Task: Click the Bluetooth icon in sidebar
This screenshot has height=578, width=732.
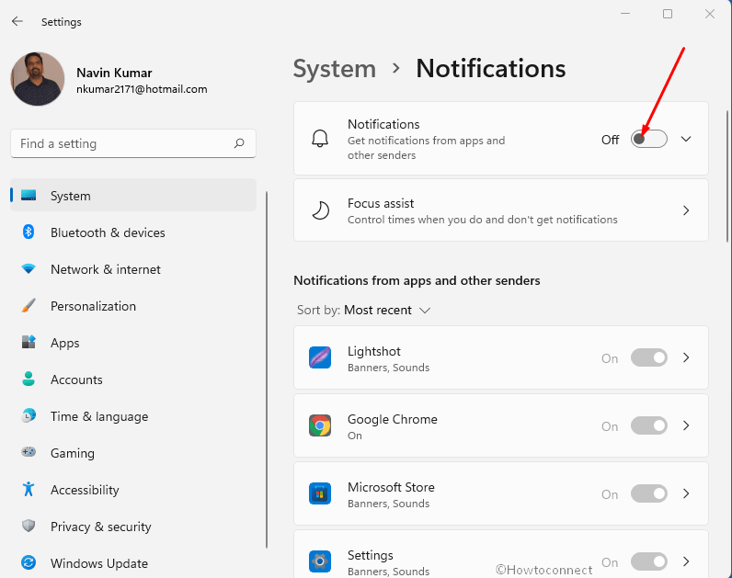Action: (29, 232)
